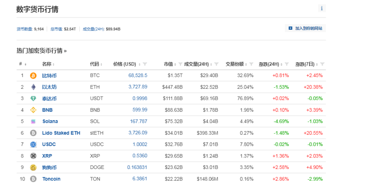Click the Tether USDT green icon

(x=33, y=98)
